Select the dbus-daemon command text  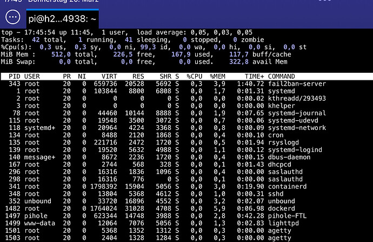tap(289, 157)
